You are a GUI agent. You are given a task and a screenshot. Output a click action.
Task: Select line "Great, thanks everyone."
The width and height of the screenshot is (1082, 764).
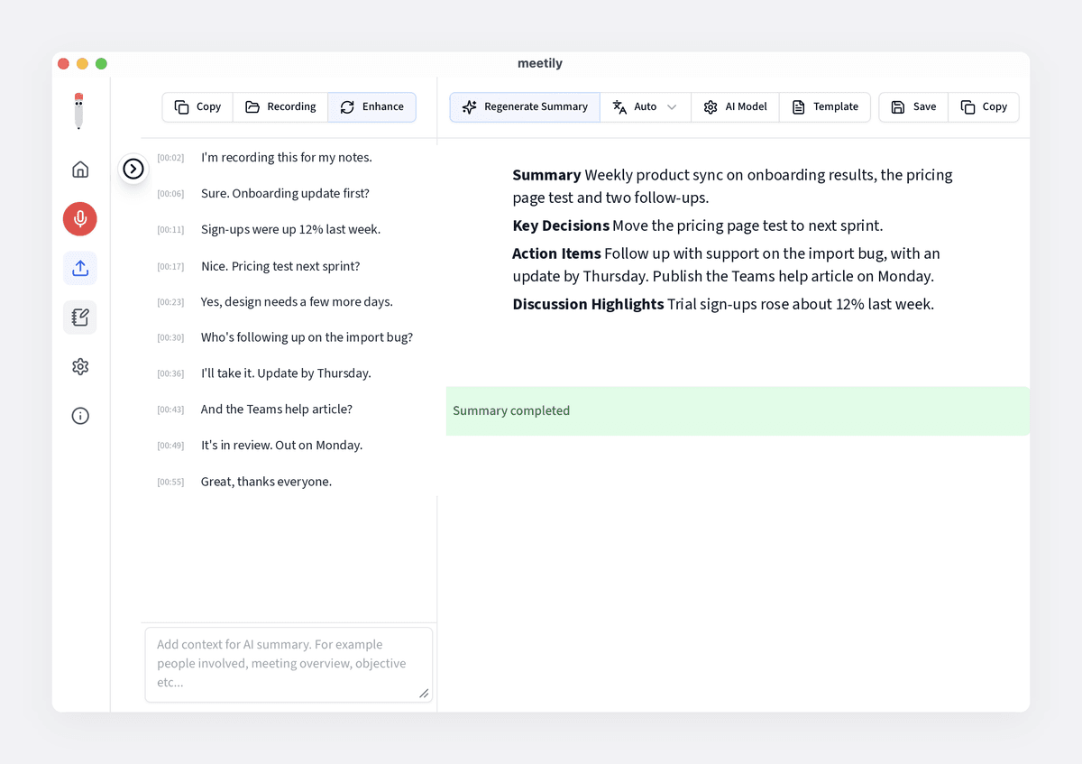pos(266,482)
